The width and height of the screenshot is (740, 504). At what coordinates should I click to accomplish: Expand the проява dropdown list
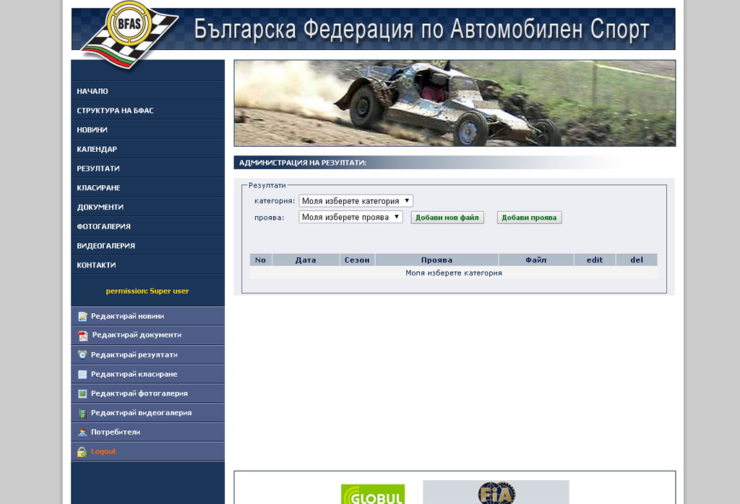click(350, 217)
